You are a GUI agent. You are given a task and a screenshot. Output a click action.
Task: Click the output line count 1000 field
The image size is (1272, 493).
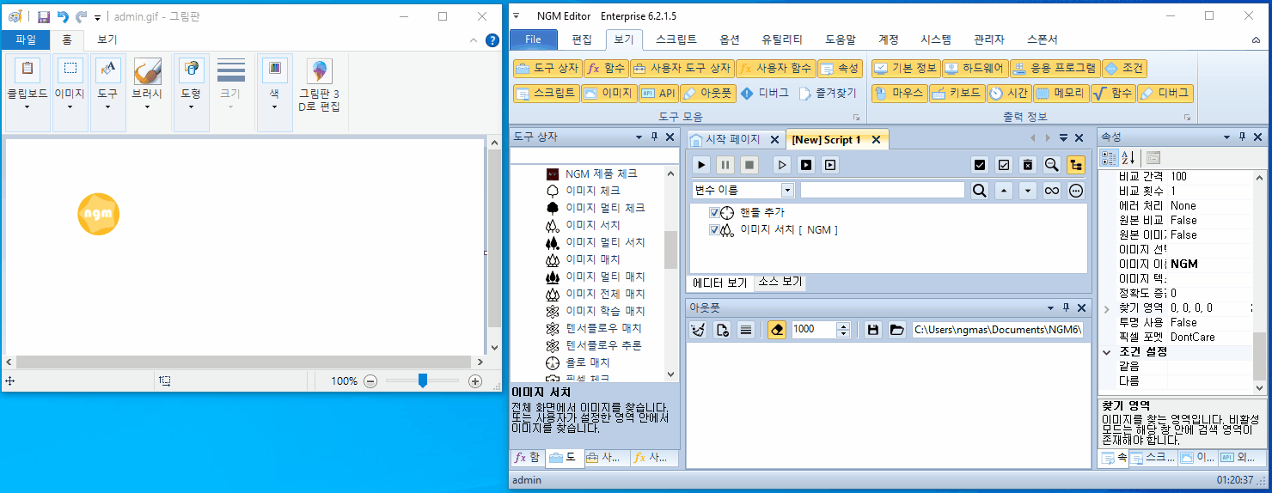[x=814, y=329]
